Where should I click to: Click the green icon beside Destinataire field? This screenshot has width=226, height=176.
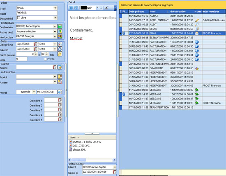(x=60, y=27)
